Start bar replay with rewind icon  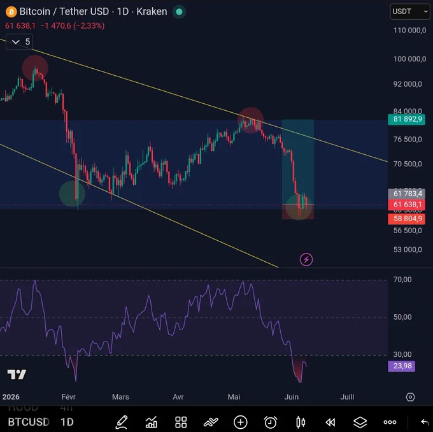coord(330,422)
